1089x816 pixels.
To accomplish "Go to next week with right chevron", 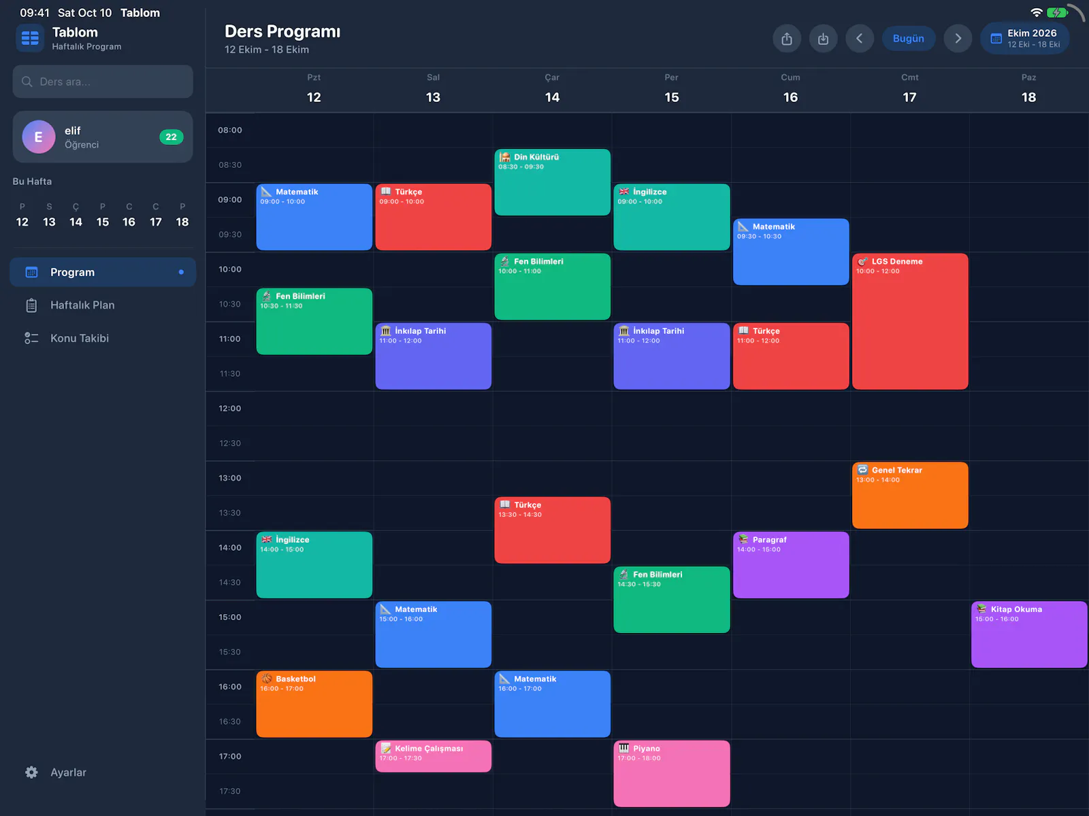I will click(x=958, y=38).
